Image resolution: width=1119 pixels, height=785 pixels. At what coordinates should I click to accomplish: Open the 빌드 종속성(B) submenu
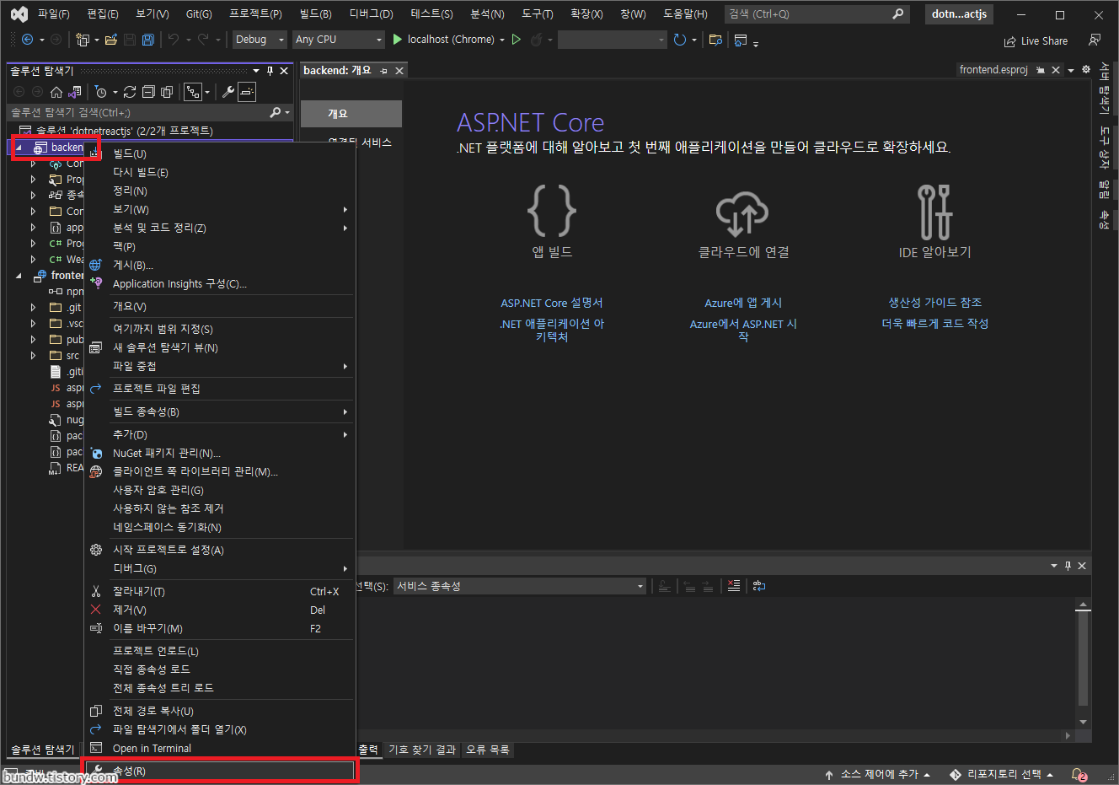(x=220, y=411)
